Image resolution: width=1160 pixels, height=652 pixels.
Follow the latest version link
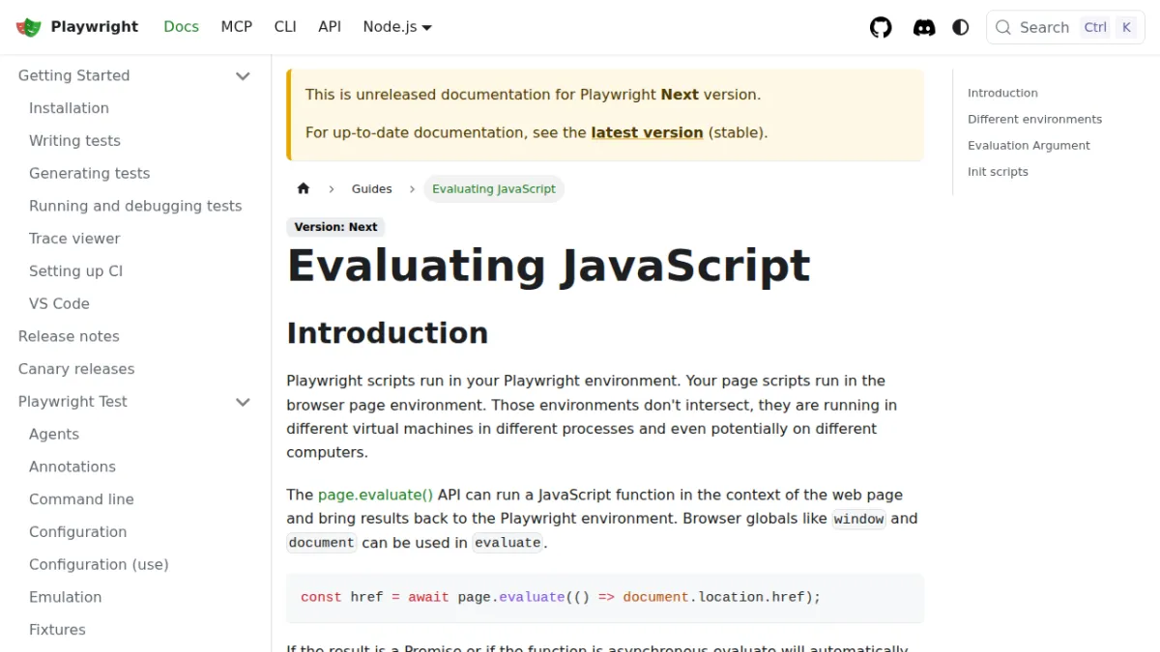click(x=647, y=132)
